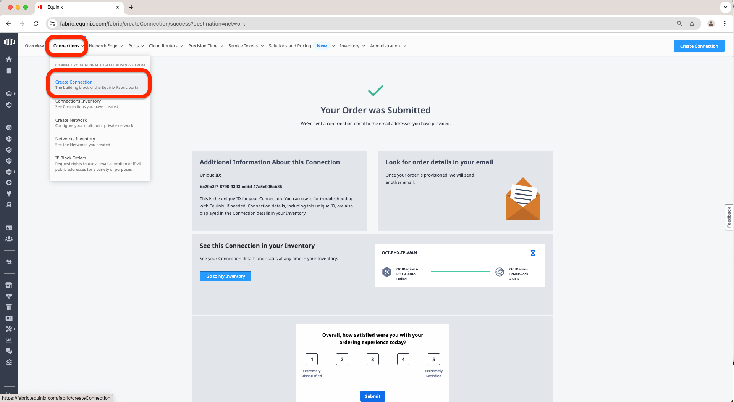Open the chat bubbles icon in the sidebar
The width and height of the screenshot is (734, 402).
point(9,351)
